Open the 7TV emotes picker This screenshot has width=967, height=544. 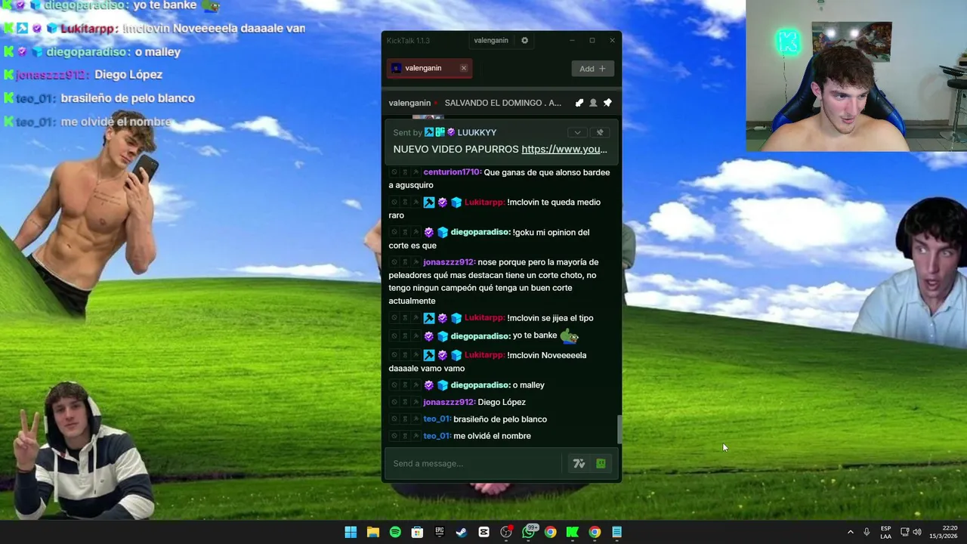[x=579, y=463]
